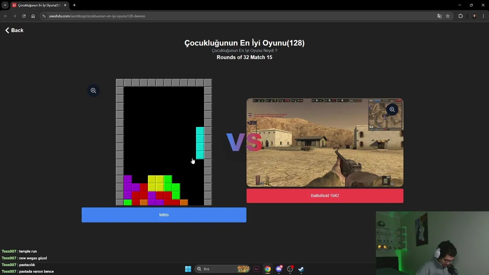Launch Valorant from the taskbar
Viewport: 489px width, 275px height.
click(x=256, y=269)
